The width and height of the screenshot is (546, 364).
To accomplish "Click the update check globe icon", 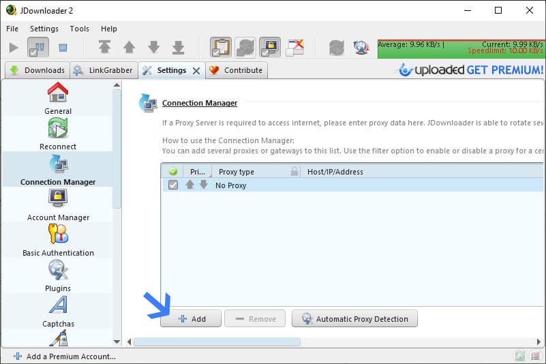I will 361,47.
